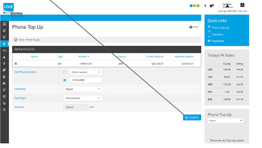Open the download icon in sidebar
Screen dimensions: 262x148
tap(4, 63)
